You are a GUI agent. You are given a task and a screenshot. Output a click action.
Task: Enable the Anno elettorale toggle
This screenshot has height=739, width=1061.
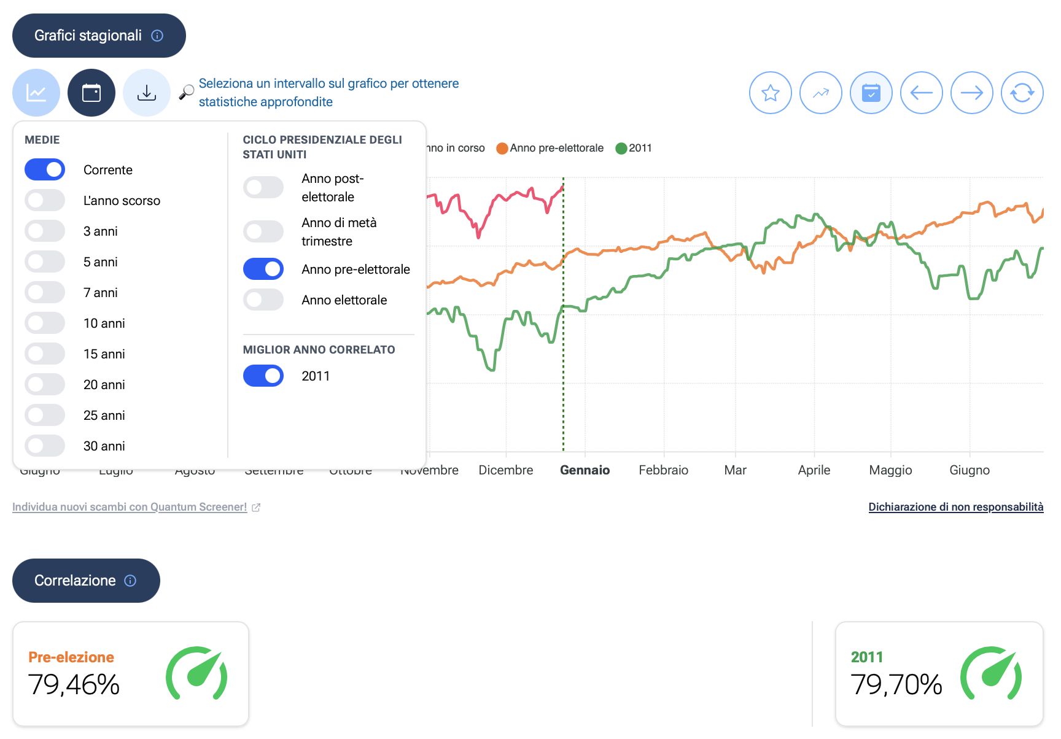pos(263,300)
